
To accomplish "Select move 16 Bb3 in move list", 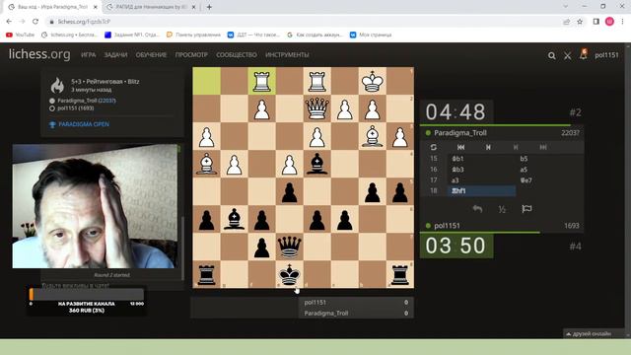I will tap(482, 170).
